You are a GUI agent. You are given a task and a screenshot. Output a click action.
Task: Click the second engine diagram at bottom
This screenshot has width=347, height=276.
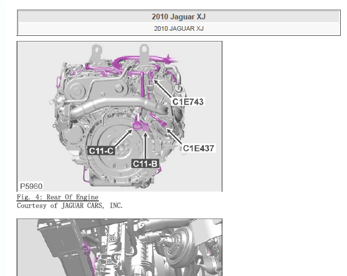tap(119, 248)
